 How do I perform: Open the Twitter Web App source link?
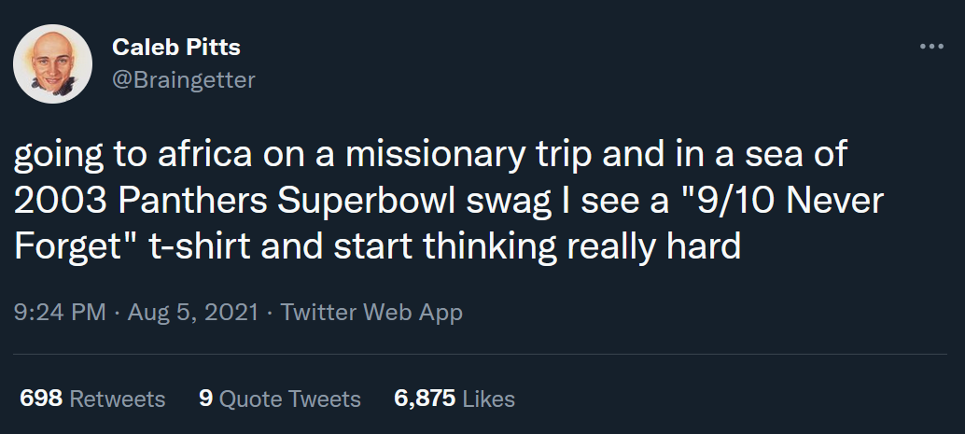coord(371,313)
